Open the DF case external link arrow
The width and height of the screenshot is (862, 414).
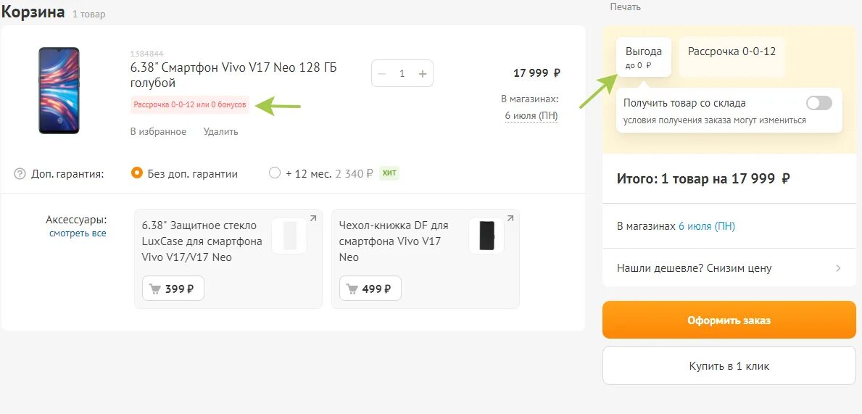coord(510,218)
